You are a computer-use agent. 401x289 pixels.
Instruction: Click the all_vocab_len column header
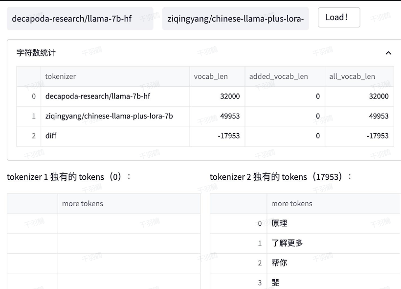pyautogui.click(x=359, y=76)
